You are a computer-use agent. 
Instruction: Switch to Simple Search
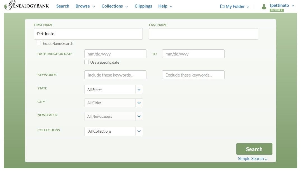click(253, 159)
